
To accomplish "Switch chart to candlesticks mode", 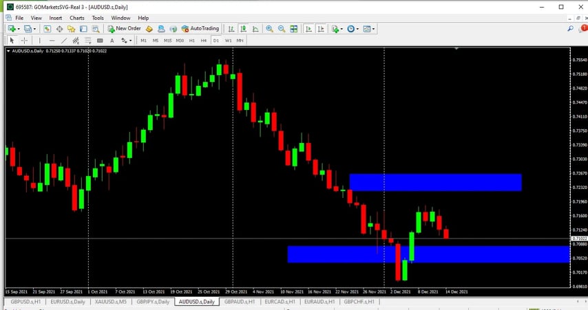I will pyautogui.click(x=243, y=29).
